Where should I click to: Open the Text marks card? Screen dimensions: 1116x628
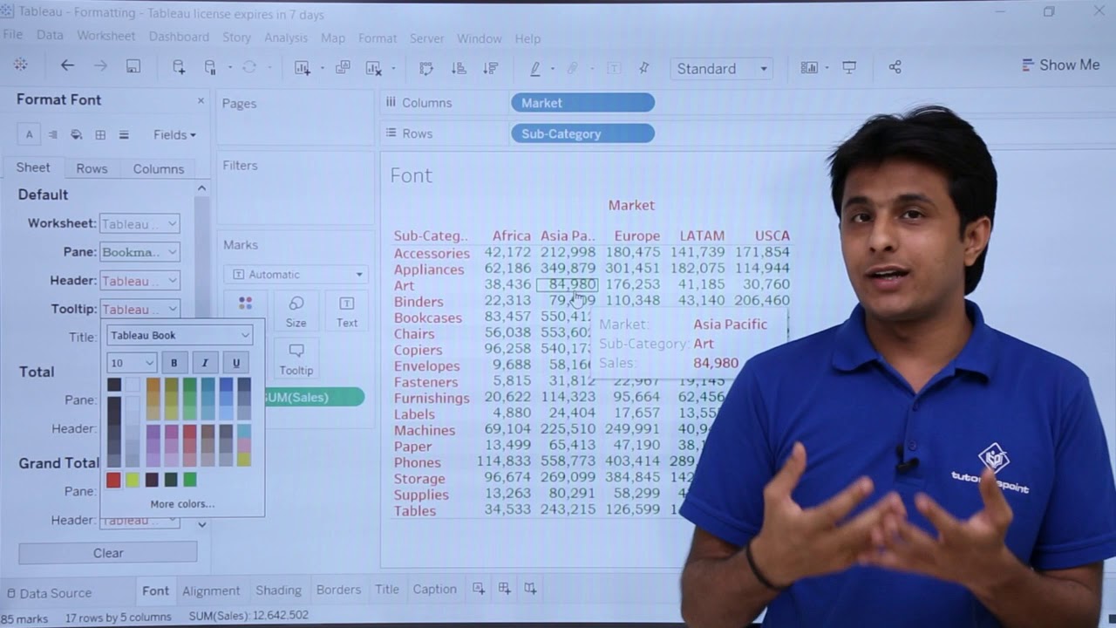(x=347, y=311)
